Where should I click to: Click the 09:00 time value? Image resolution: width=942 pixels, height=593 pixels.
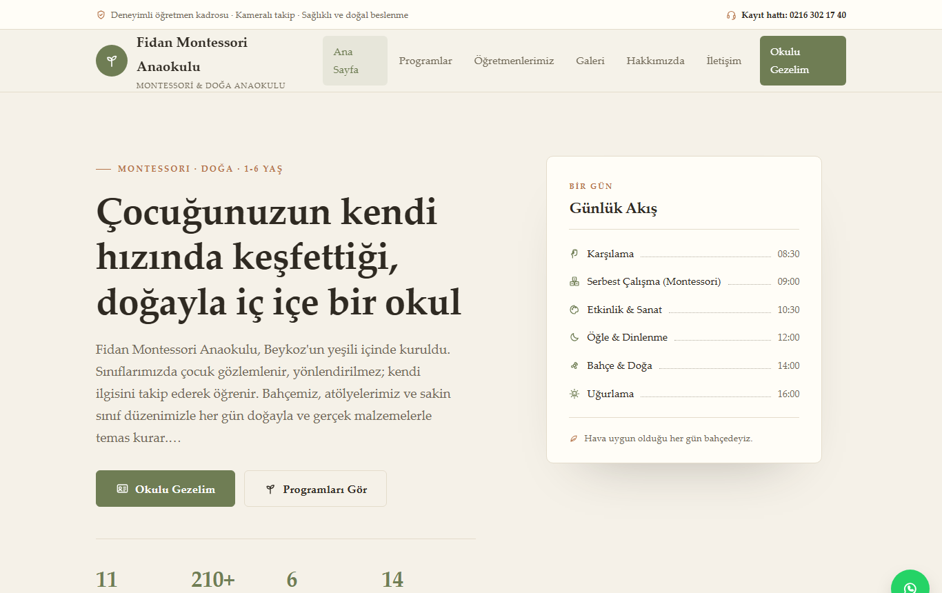[788, 281]
